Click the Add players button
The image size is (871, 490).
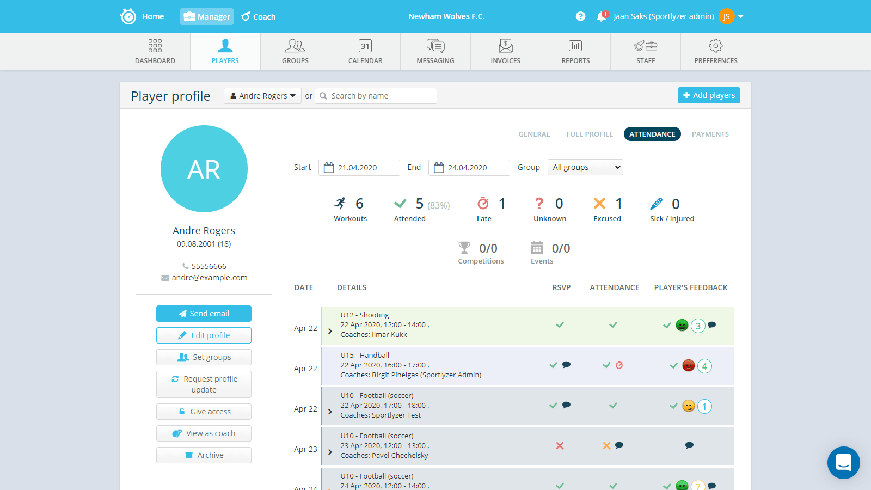pyautogui.click(x=708, y=95)
